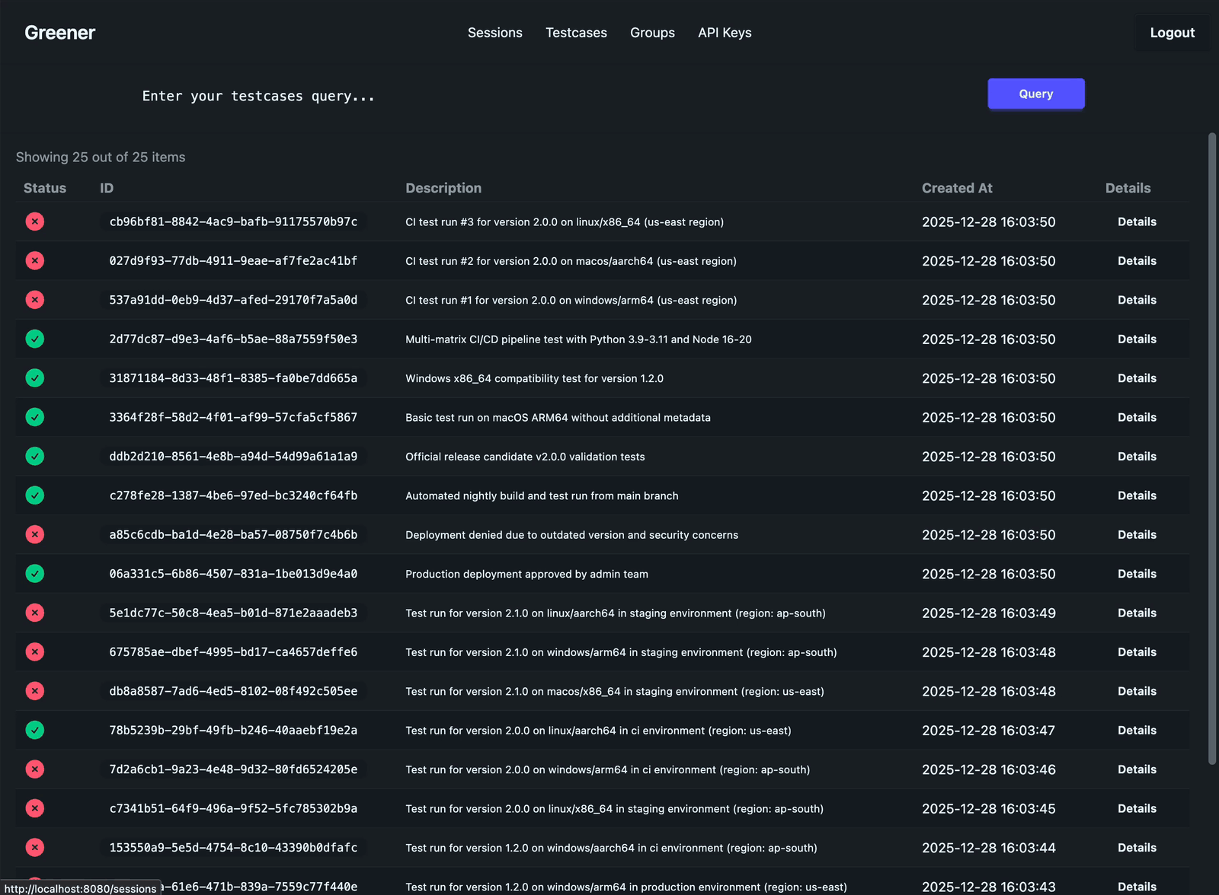This screenshot has width=1219, height=895.
Task: Click failed status icon for Deployment denied row
Action: pyautogui.click(x=35, y=534)
